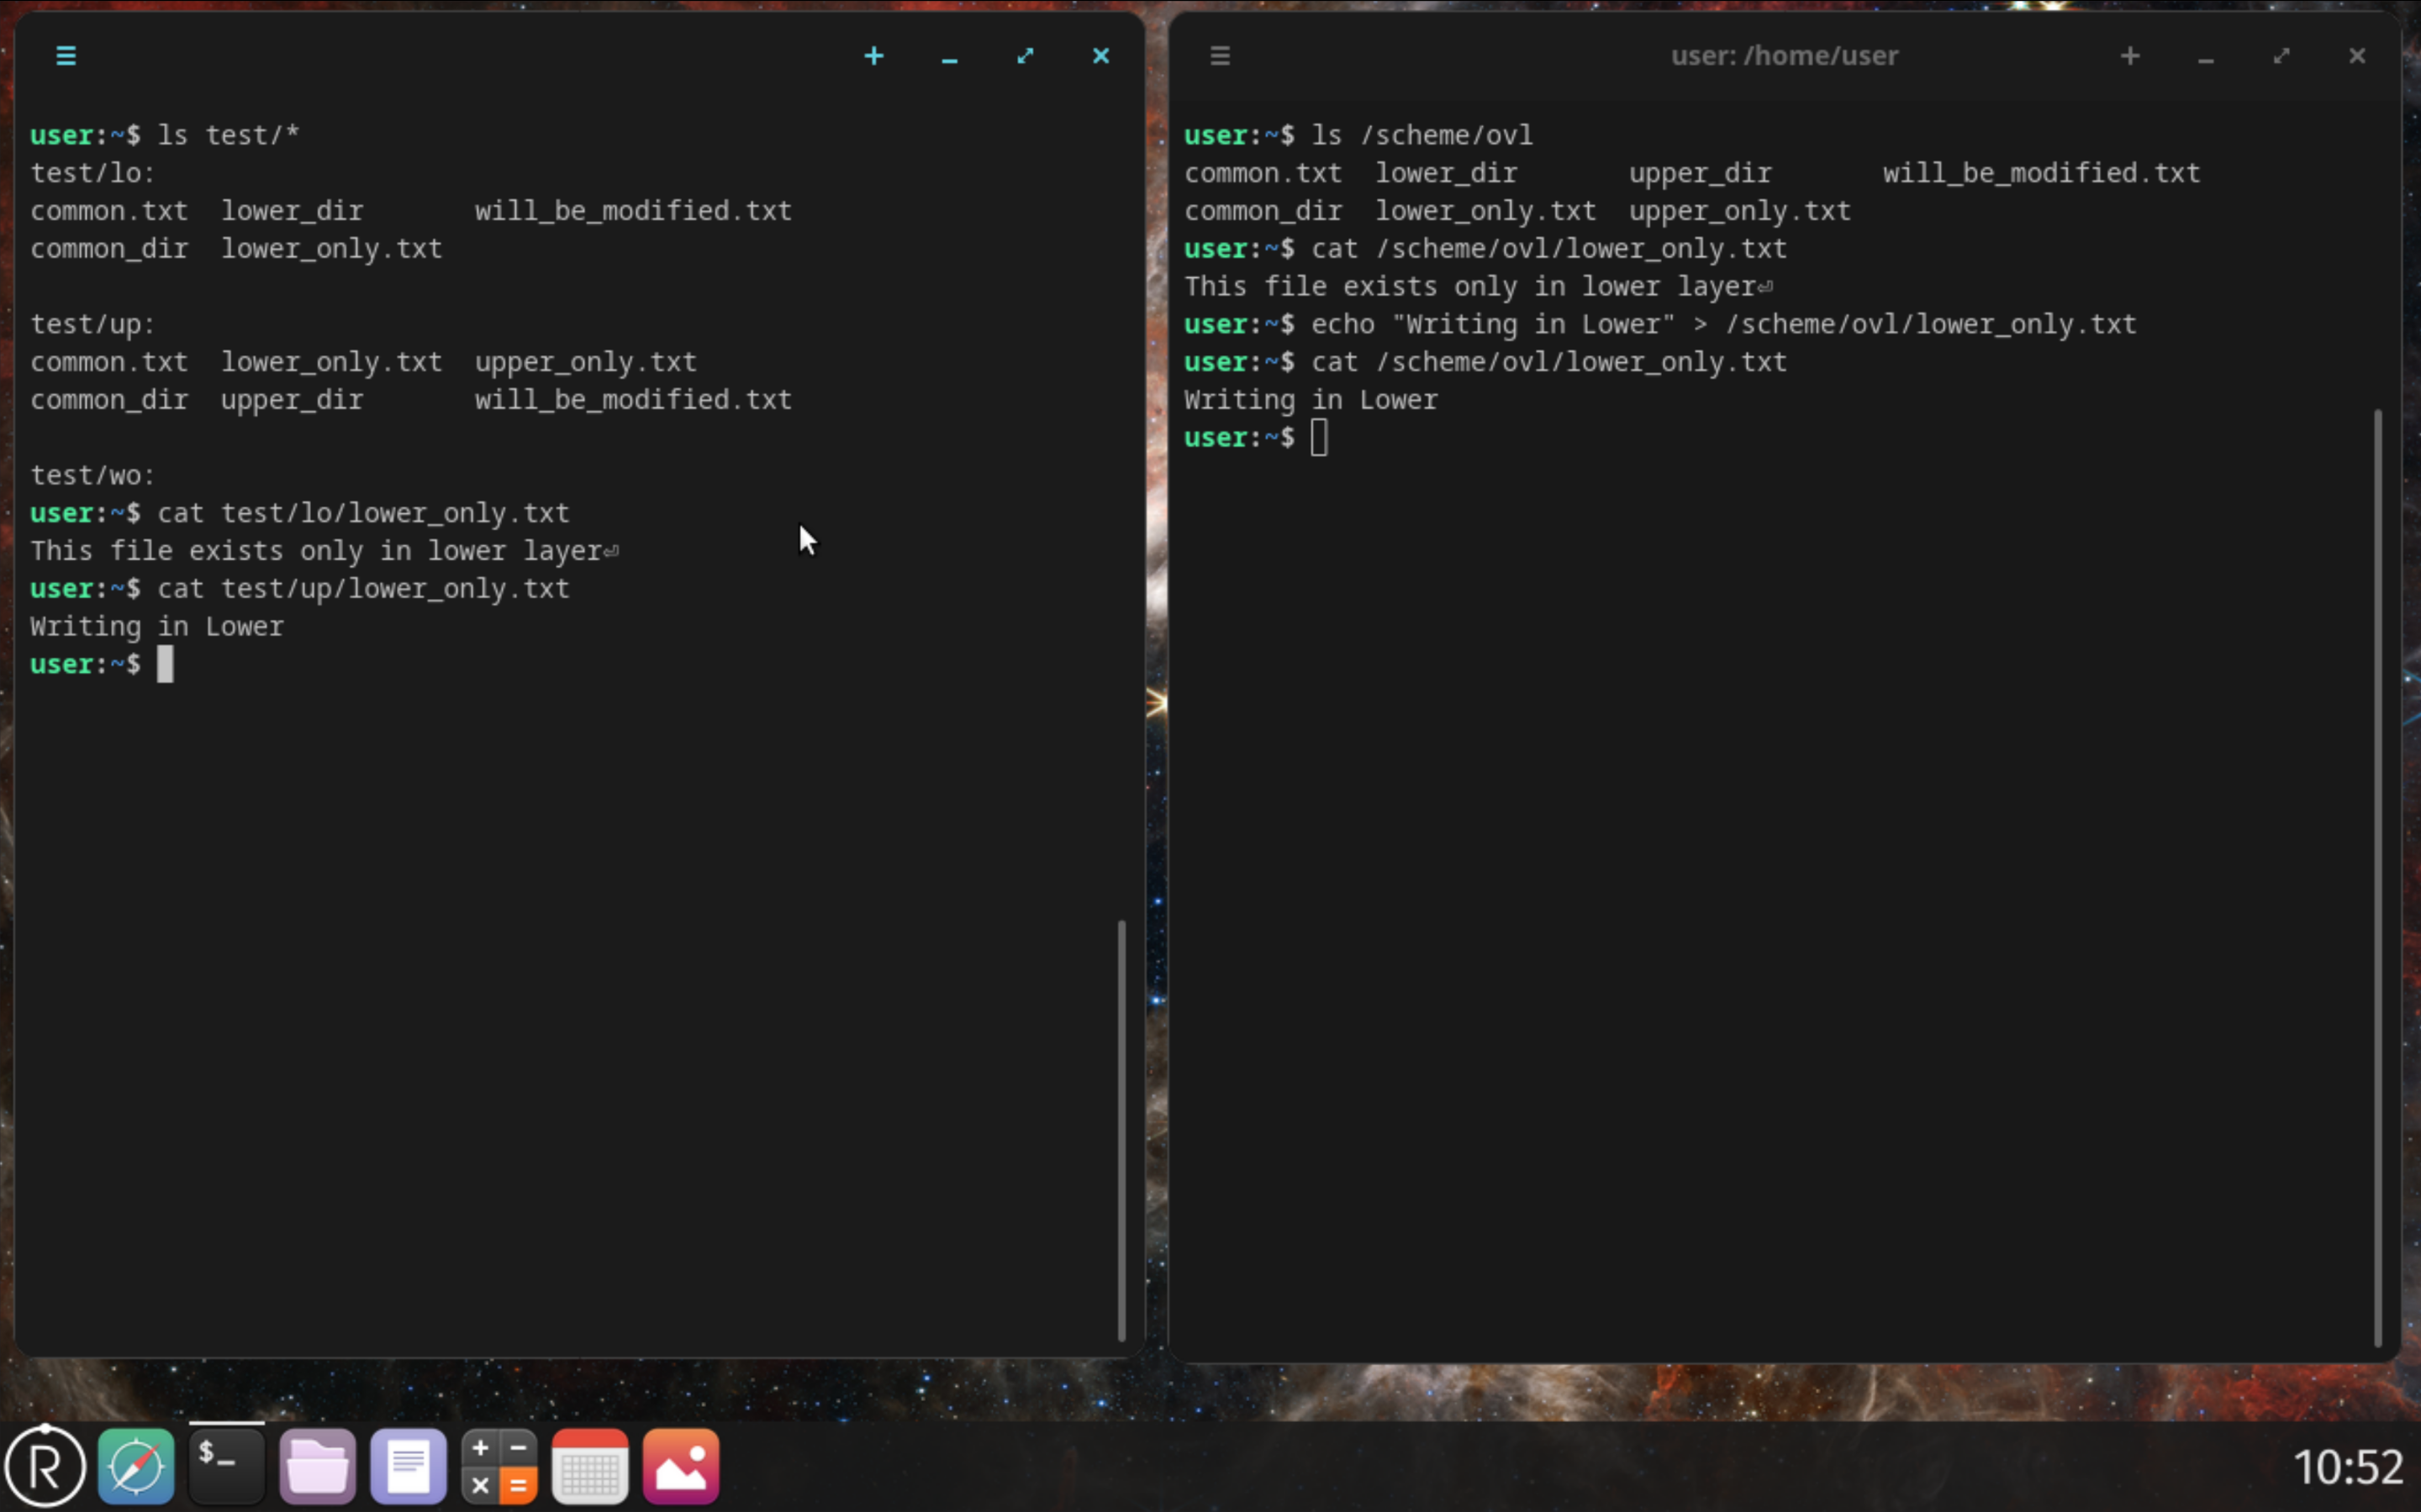Maximize the right terminal window

coord(2281,56)
